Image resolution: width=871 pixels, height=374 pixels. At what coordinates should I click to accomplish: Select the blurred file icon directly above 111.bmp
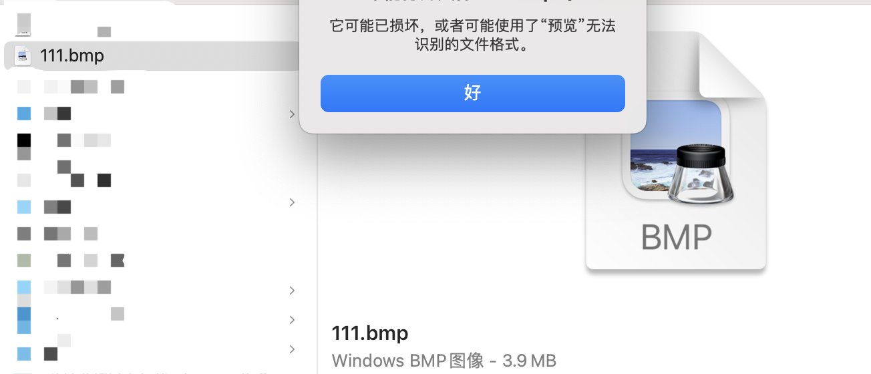tap(24, 24)
